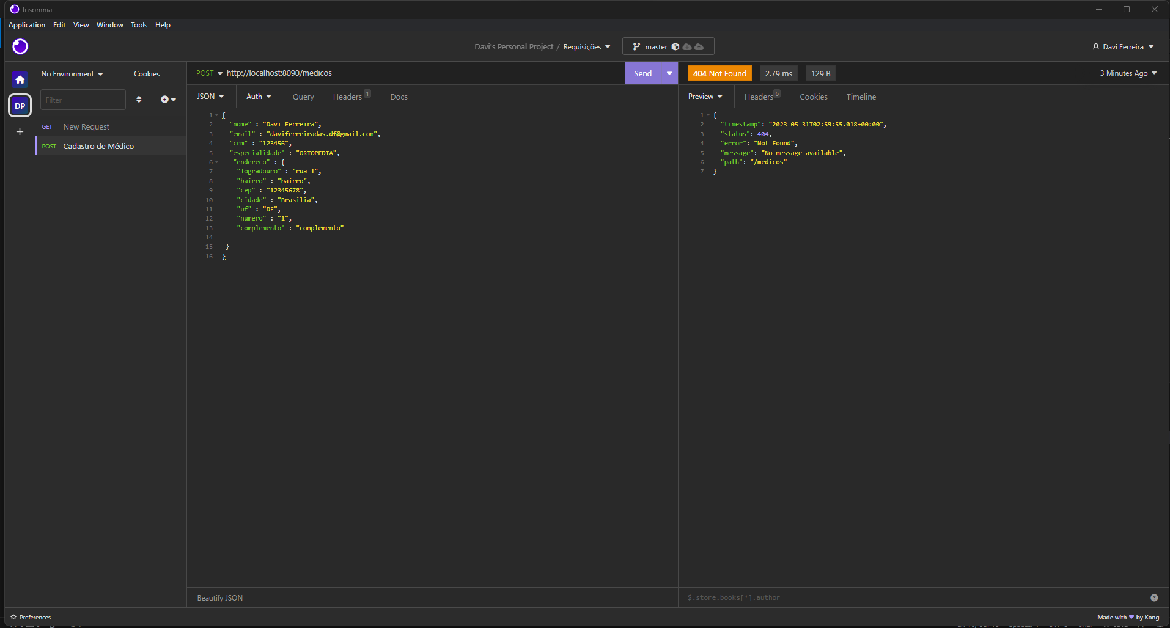Click the response JSONPath filter field
Viewport: 1170px width, 628px height.
(x=914, y=598)
